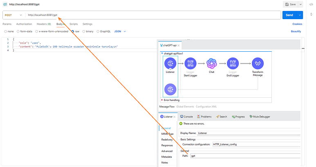This screenshot has width=316, height=167.
Task: Open the JSON format dropdown
Action: (120, 31)
